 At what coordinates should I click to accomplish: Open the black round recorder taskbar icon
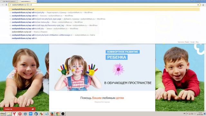[x=63, y=114]
